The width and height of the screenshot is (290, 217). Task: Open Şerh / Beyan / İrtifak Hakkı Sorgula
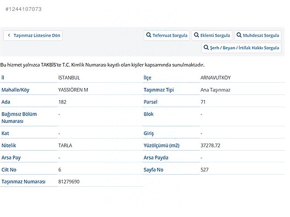[241, 48]
